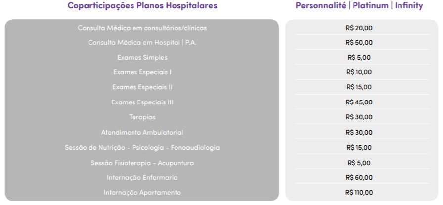The height and width of the screenshot is (205, 443).
Task: Click the Sessão Fisioterapia - Acupuntura label
Action: click(142, 163)
